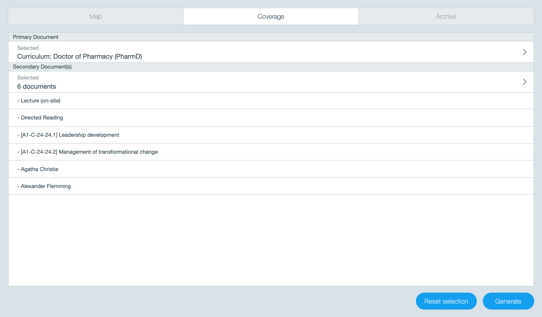Click the Secondary Document(s) header

[271, 67]
